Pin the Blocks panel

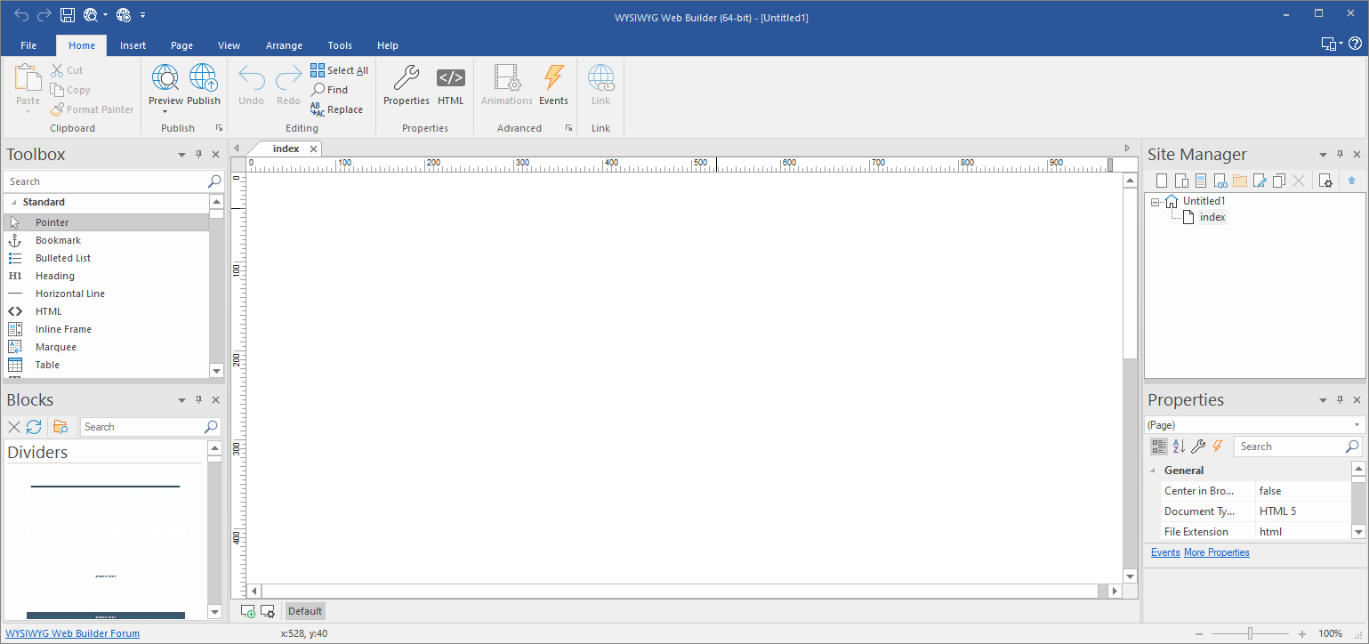click(x=199, y=400)
